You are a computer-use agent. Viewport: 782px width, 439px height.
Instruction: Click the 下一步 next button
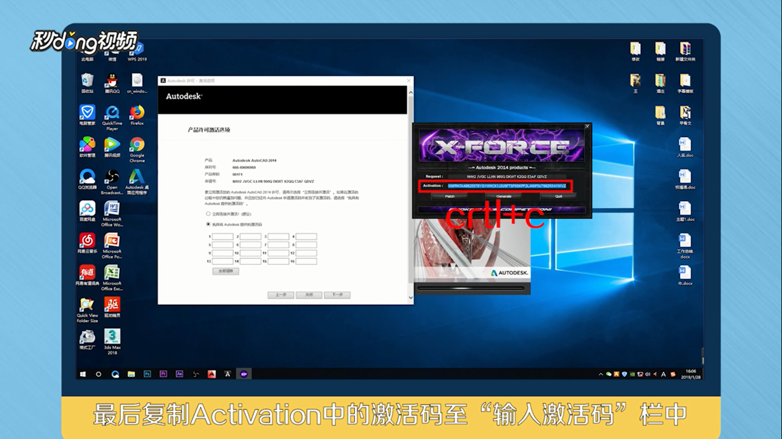[337, 295]
